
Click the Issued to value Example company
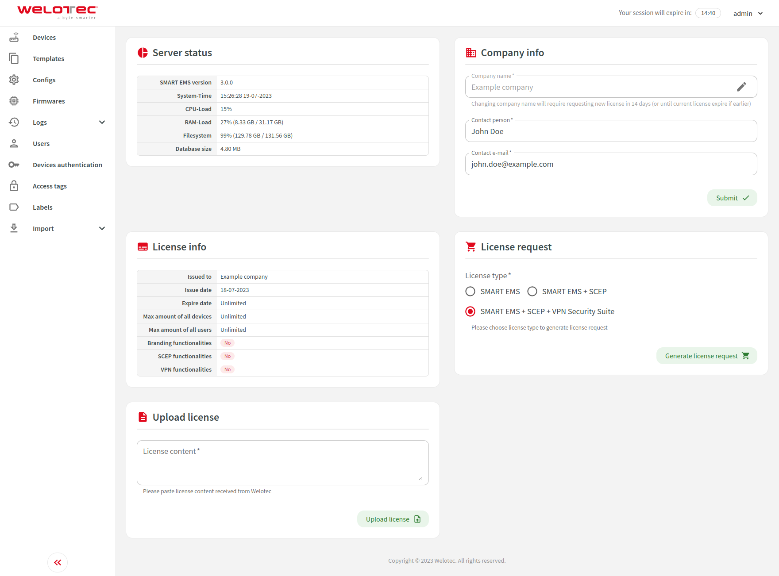click(244, 277)
